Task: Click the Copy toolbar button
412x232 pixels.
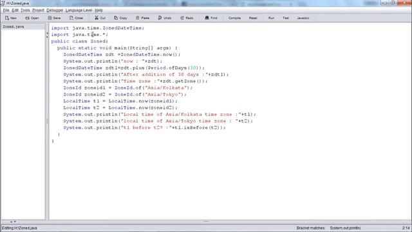Action: coord(120,18)
